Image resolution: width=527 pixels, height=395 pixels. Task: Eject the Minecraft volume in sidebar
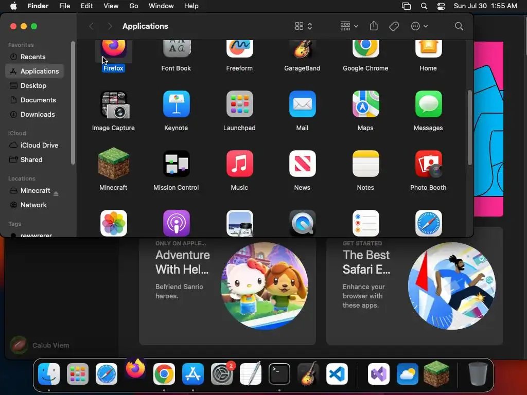pyautogui.click(x=56, y=193)
